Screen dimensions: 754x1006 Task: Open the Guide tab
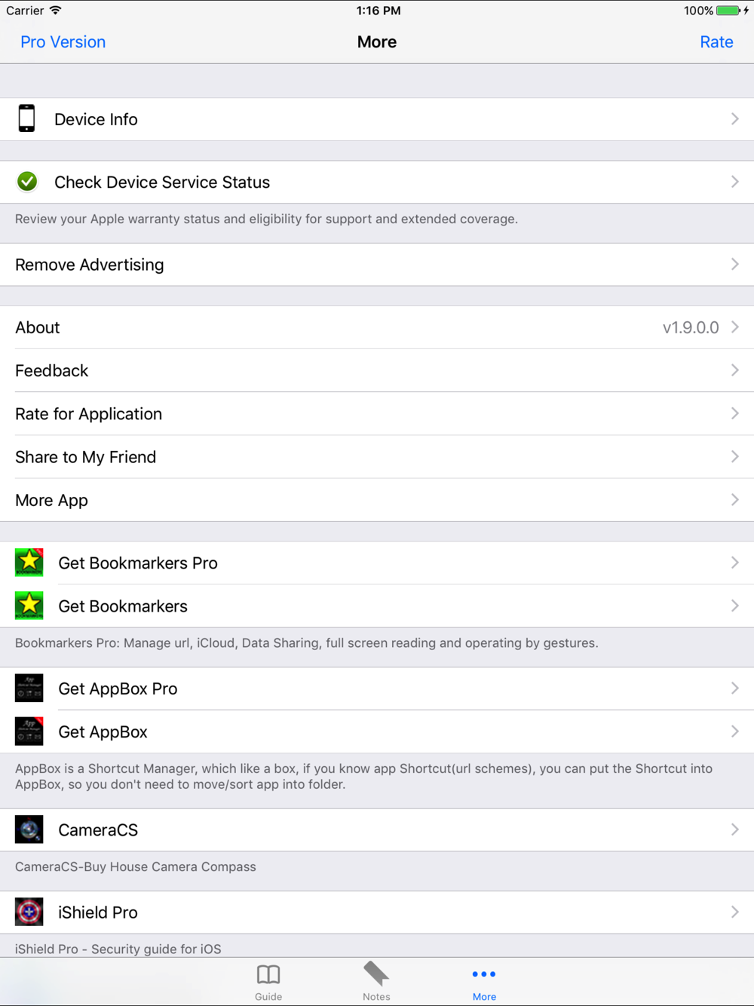point(268,982)
